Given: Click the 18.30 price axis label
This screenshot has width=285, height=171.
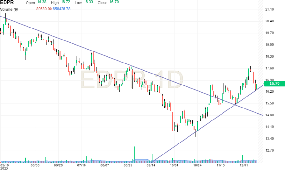Looking at the screenshot, I should point(269,57).
